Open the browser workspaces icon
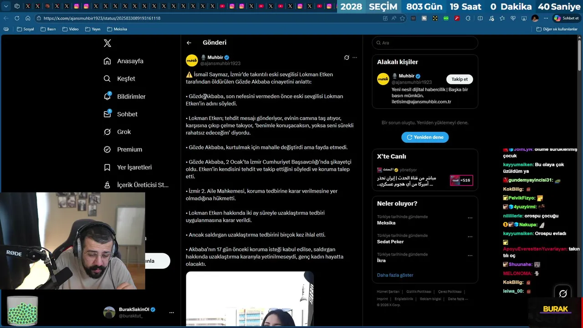The width and height of the screenshot is (583, 328). (x=17, y=6)
